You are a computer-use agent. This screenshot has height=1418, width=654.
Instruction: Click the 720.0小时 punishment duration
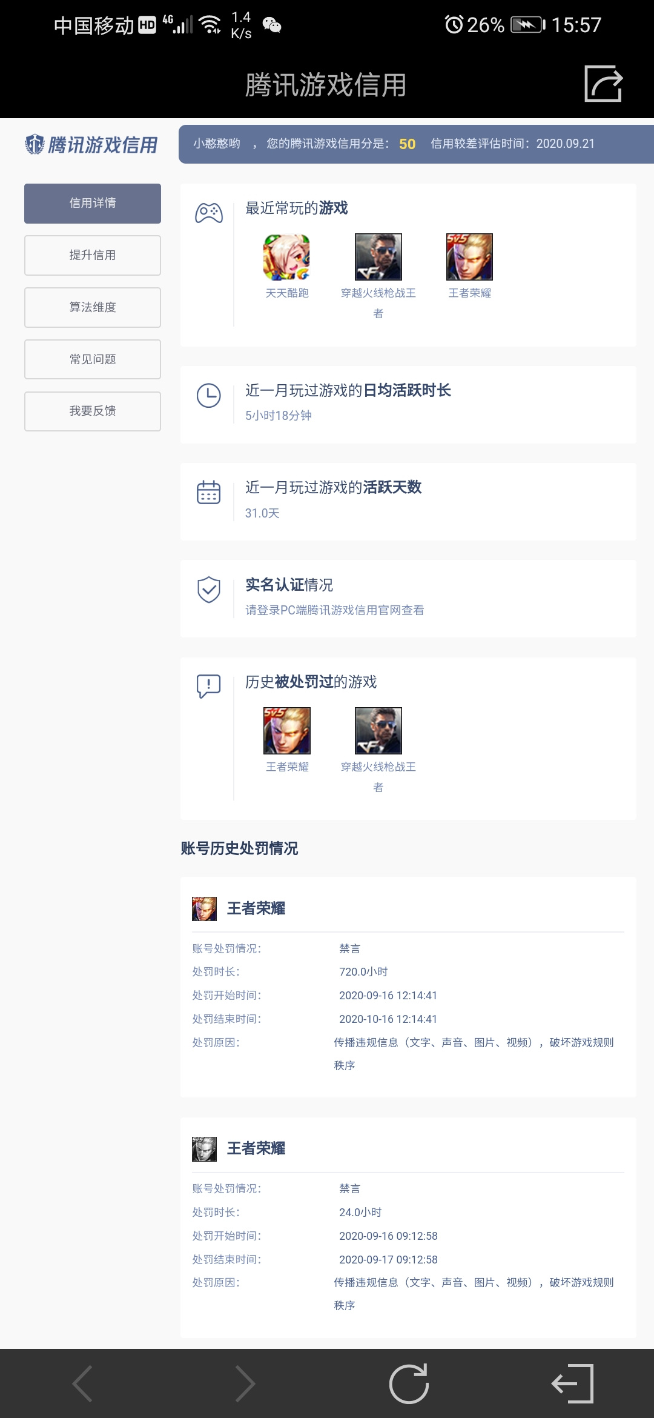click(363, 972)
